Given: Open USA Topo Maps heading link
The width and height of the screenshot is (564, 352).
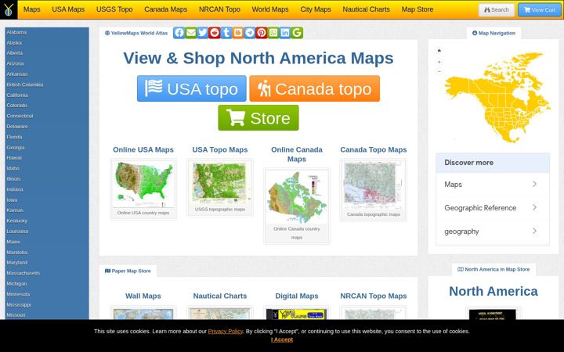Looking at the screenshot, I should pos(220,149).
